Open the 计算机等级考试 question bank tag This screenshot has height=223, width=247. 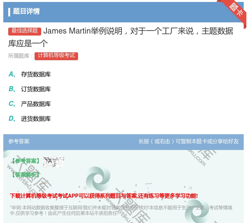pyautogui.click(x=56, y=56)
